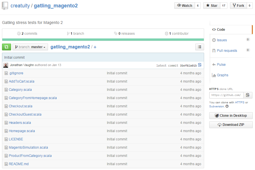Click Initial commit message for LICENSE row

click(117, 139)
